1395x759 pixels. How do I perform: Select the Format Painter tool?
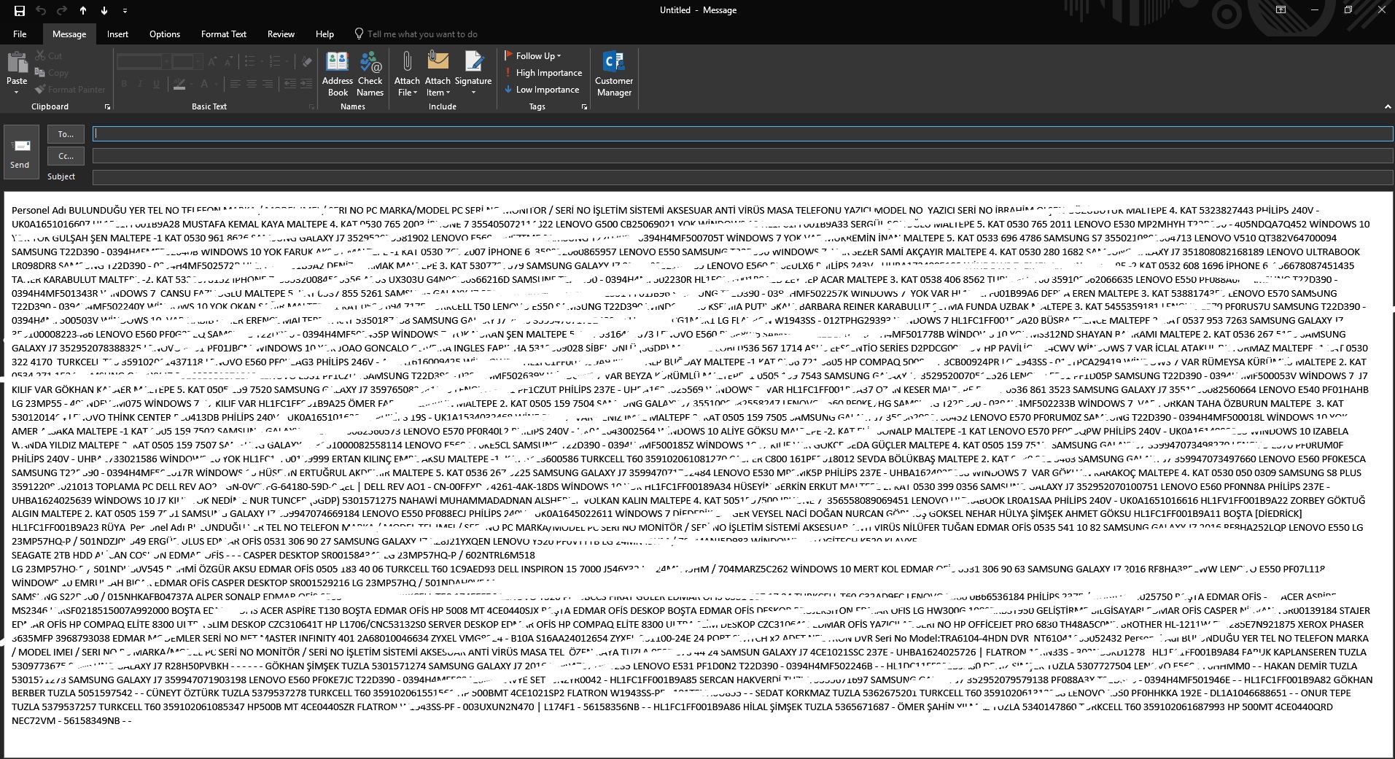tap(70, 90)
